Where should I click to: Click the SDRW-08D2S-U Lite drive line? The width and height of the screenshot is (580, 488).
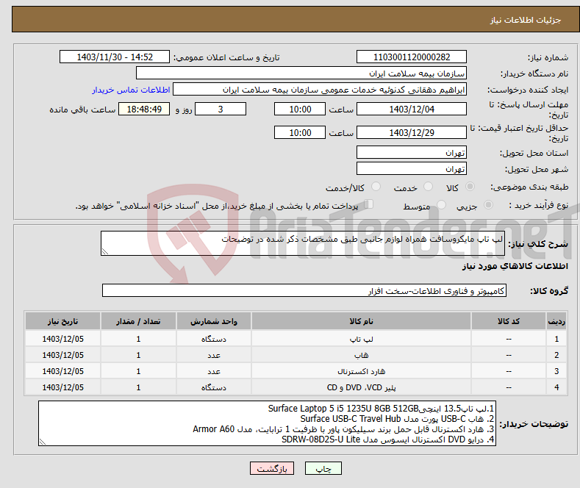click(x=387, y=439)
